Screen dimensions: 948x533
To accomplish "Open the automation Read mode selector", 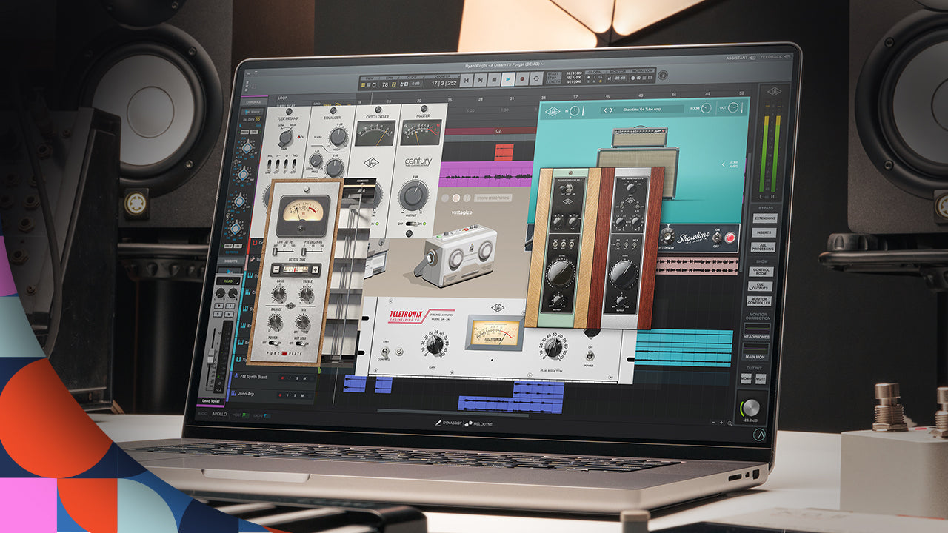I will 229,281.
